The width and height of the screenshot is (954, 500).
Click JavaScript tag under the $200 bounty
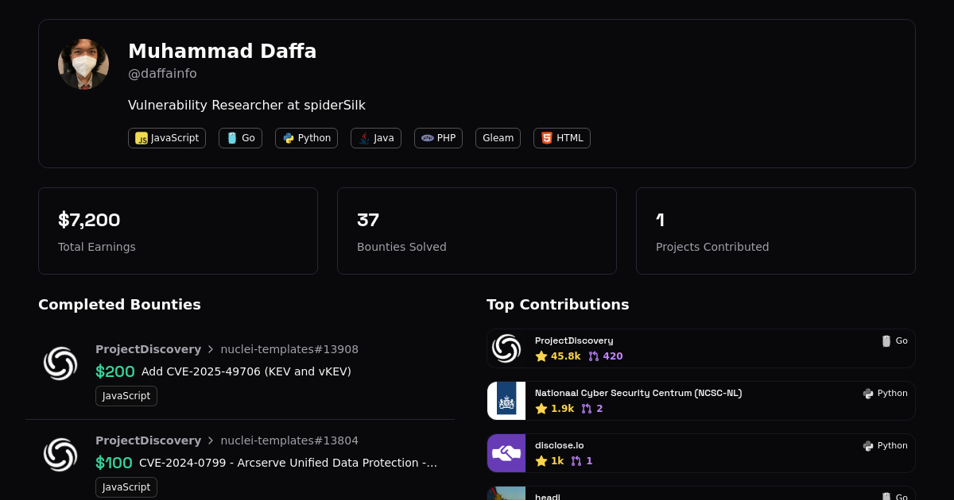coord(126,396)
